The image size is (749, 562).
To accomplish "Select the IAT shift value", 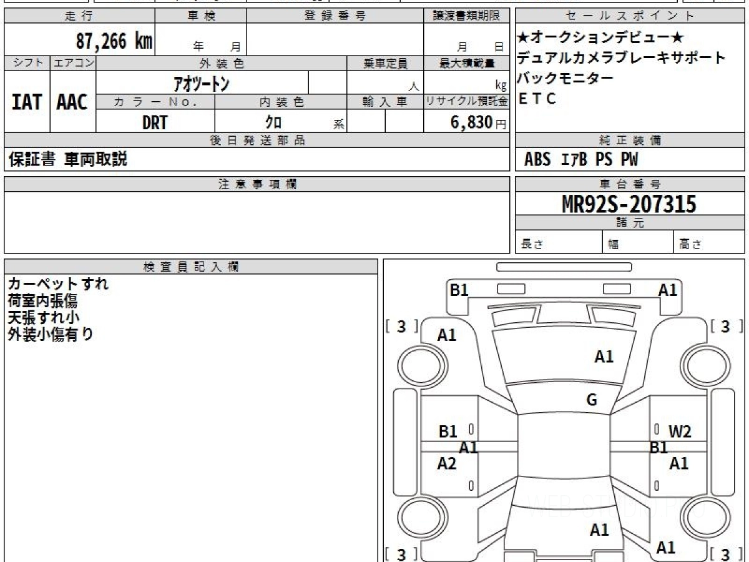I will 27,102.
